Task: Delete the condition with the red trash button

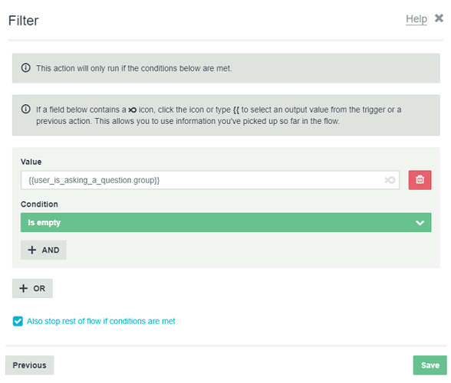Action: tap(420, 180)
